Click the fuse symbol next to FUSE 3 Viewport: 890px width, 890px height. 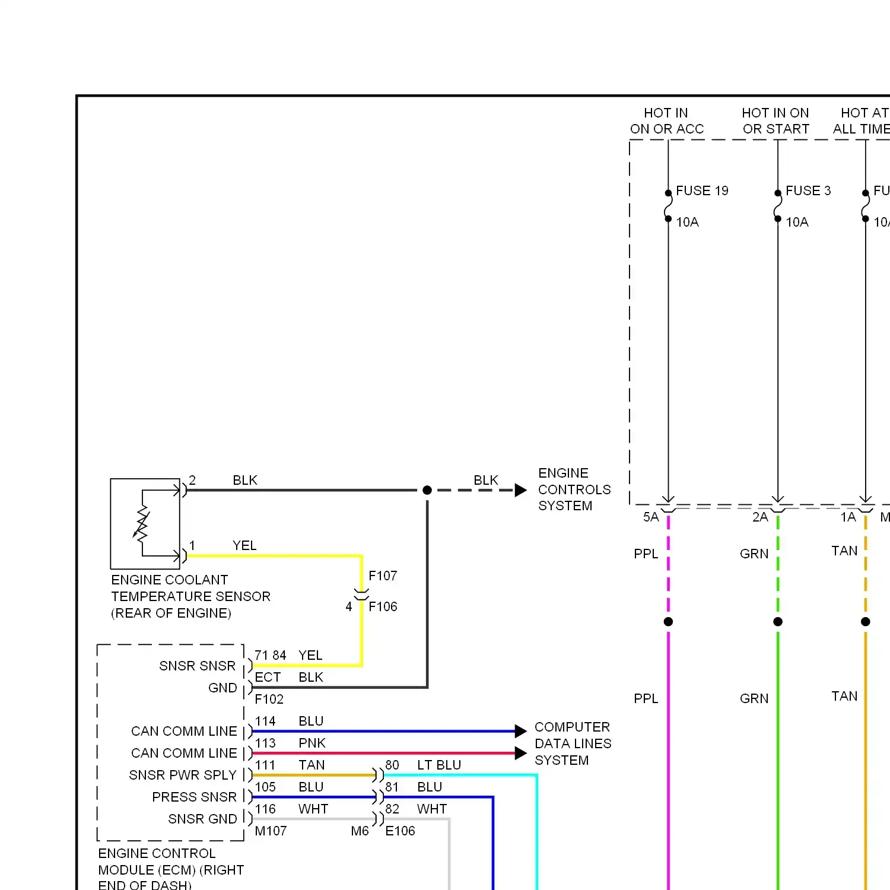click(x=778, y=206)
